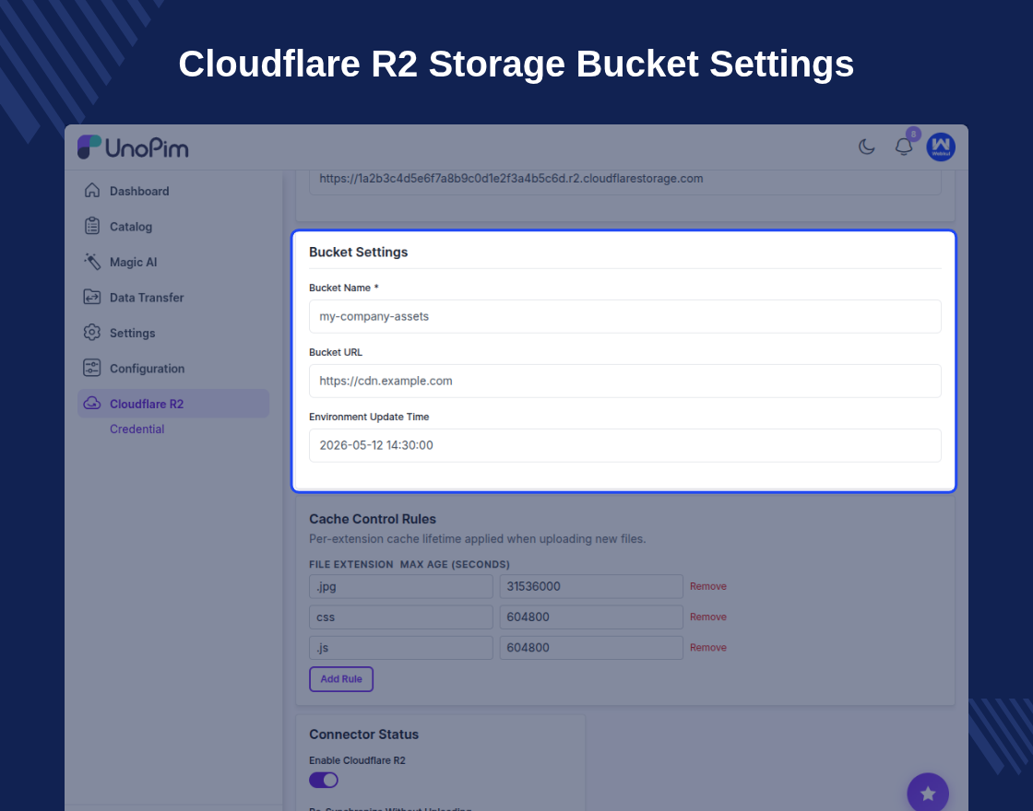Click the purple star floating button
Viewport: 1033px width, 811px height.
pos(928,793)
